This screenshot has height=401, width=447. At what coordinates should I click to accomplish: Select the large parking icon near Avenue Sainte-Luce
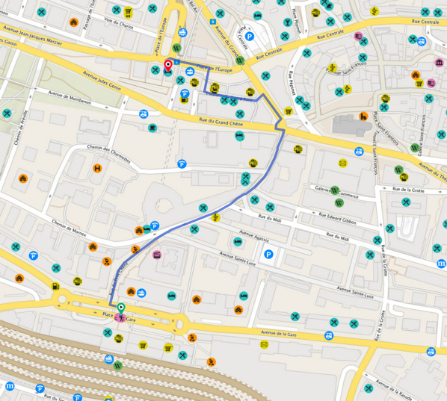(x=268, y=254)
